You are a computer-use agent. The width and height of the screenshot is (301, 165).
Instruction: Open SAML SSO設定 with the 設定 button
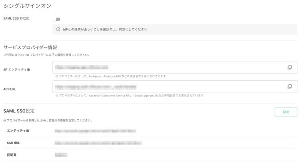(286, 112)
